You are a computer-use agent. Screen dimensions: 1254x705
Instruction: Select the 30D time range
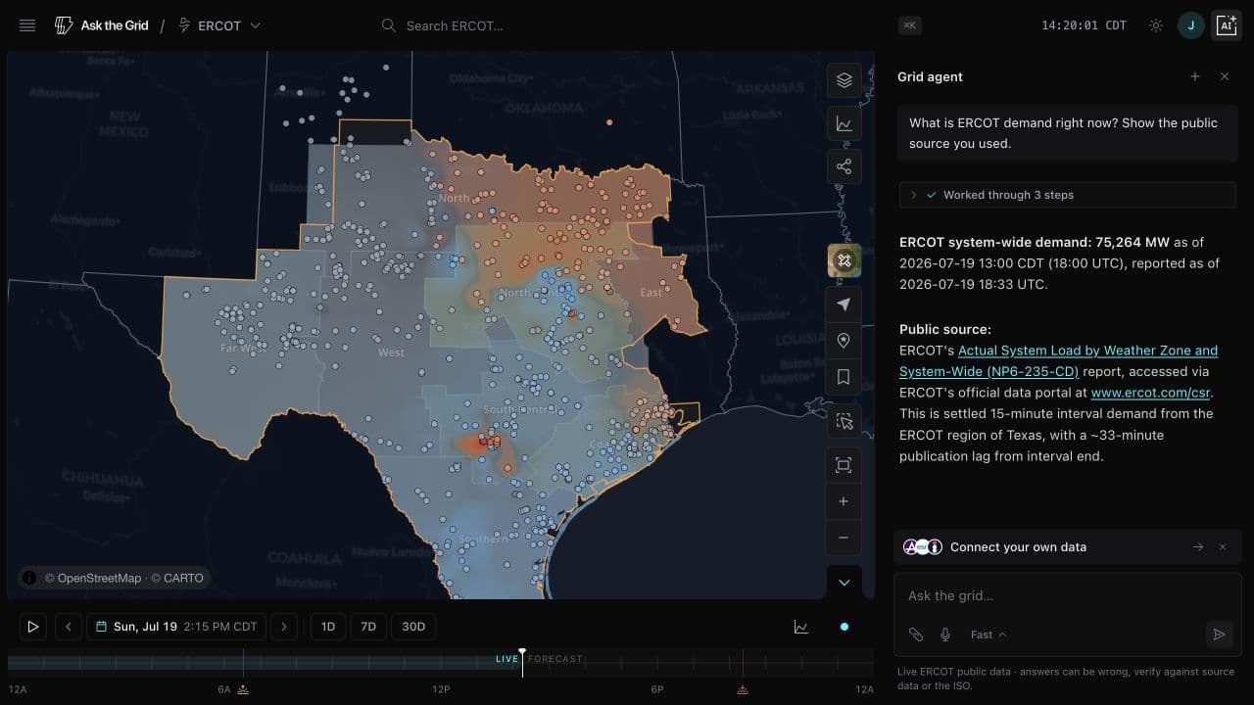(x=414, y=627)
